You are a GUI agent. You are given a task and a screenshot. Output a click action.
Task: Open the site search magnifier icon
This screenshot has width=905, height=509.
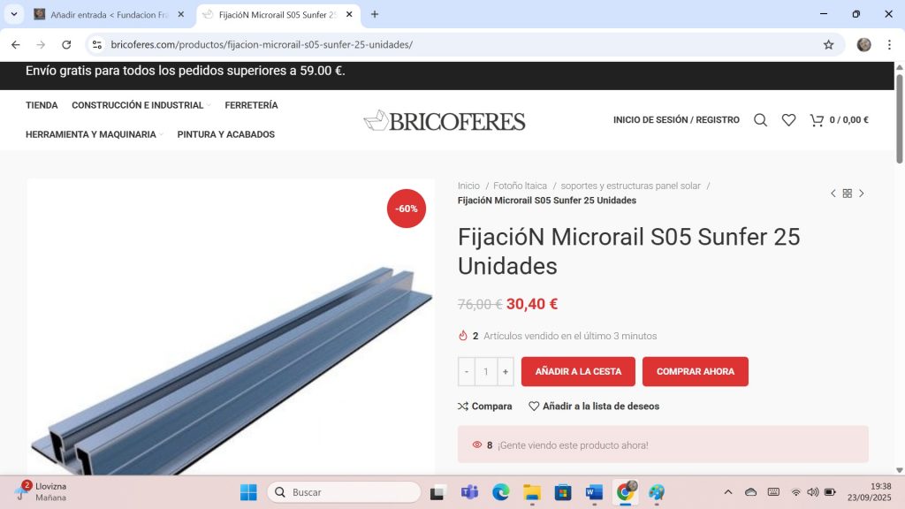(760, 120)
